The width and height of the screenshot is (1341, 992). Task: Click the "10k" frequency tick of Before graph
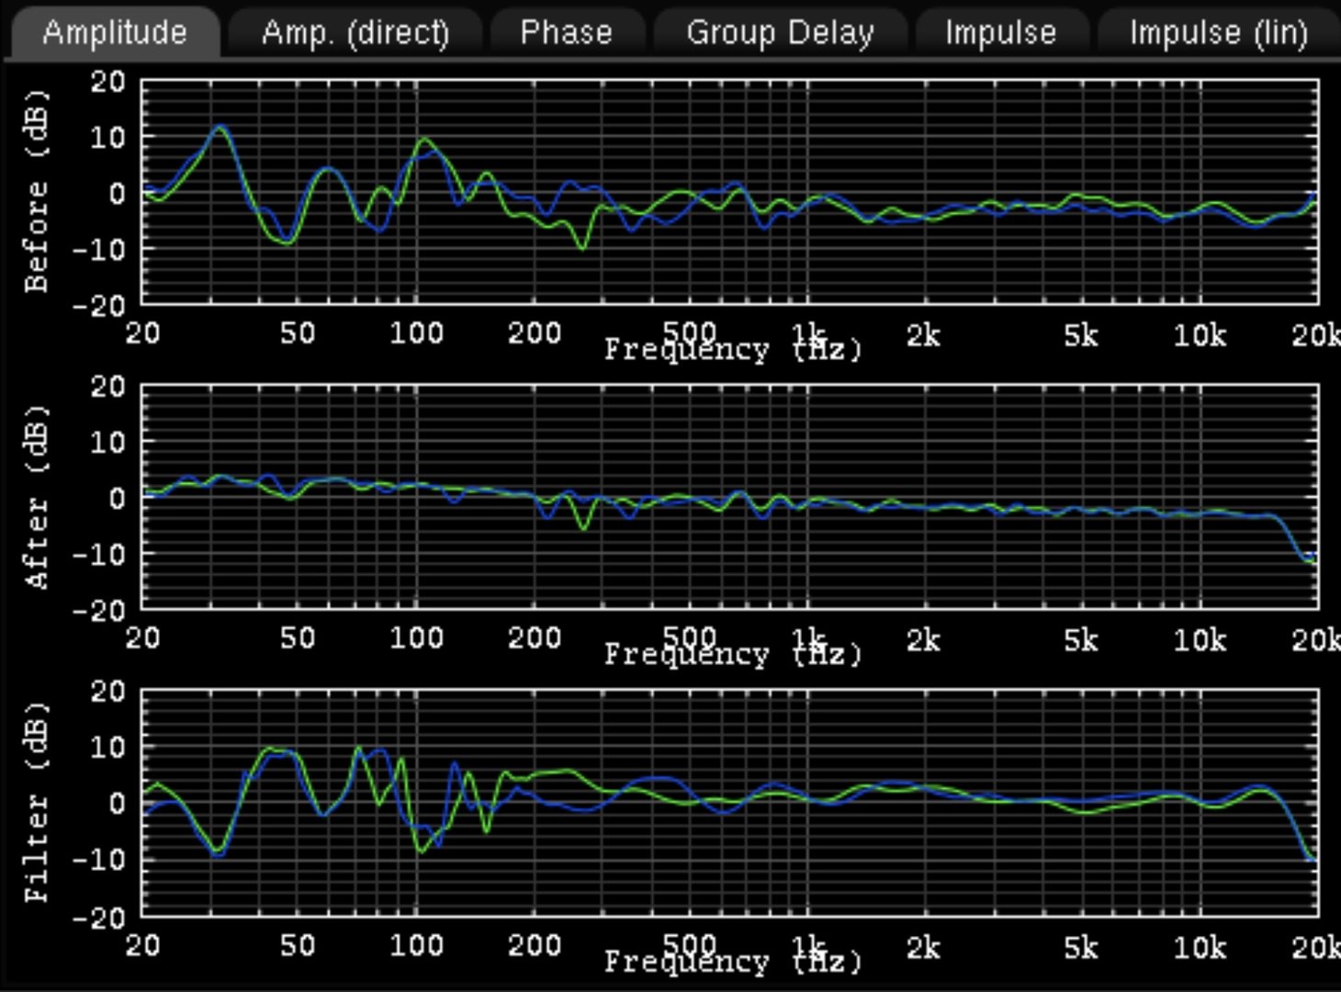1200,335
